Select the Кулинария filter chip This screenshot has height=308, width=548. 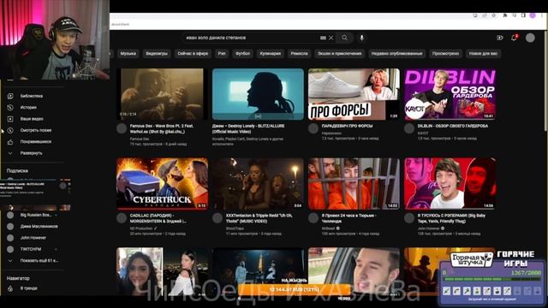[x=271, y=54]
